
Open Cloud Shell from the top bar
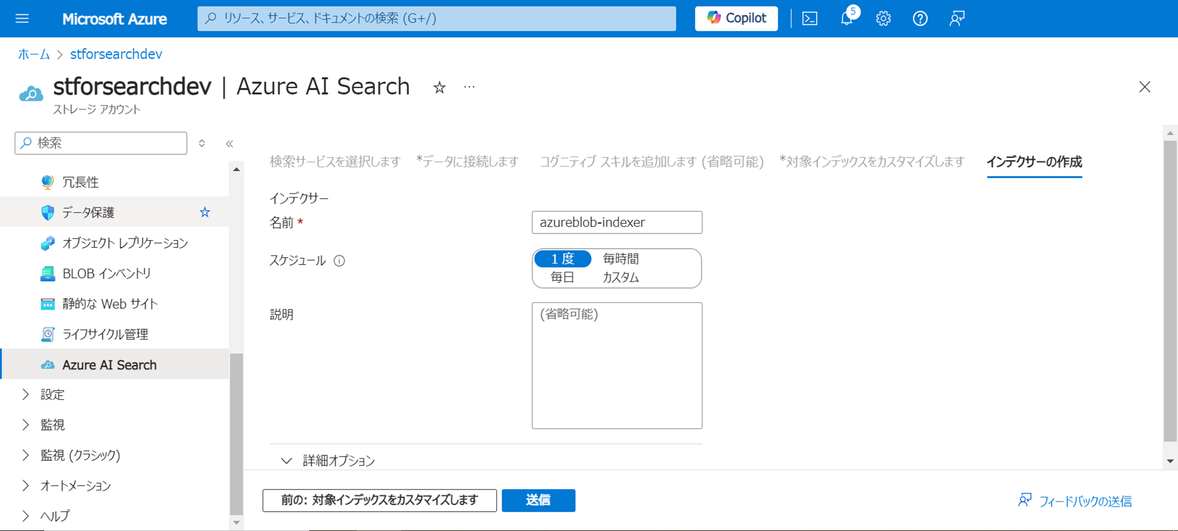click(809, 18)
